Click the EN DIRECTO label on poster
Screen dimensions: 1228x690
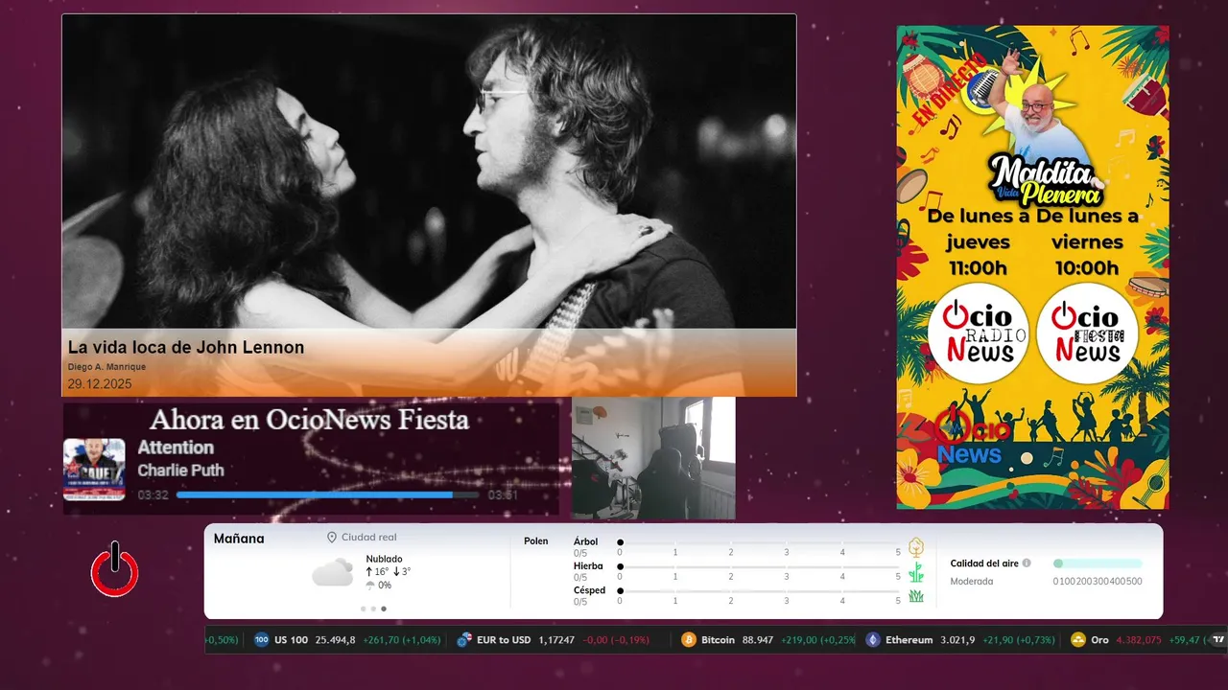pos(948,89)
